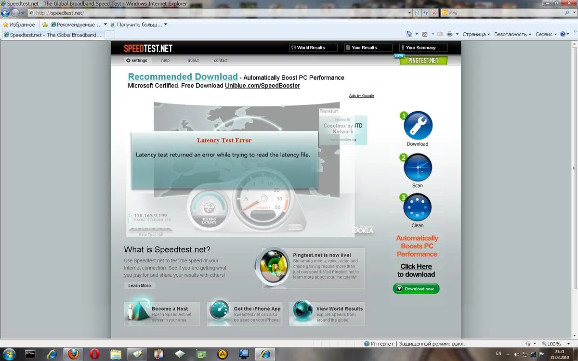Open the Home page icon in command bar

coord(409,34)
